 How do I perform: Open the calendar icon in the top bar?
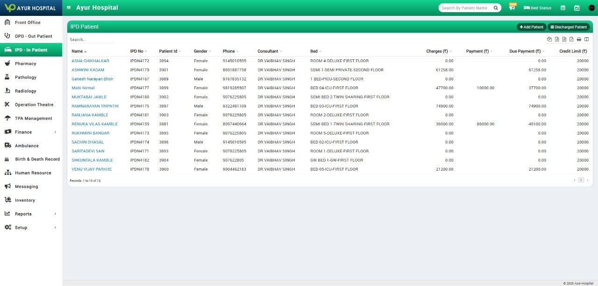[x=562, y=7]
